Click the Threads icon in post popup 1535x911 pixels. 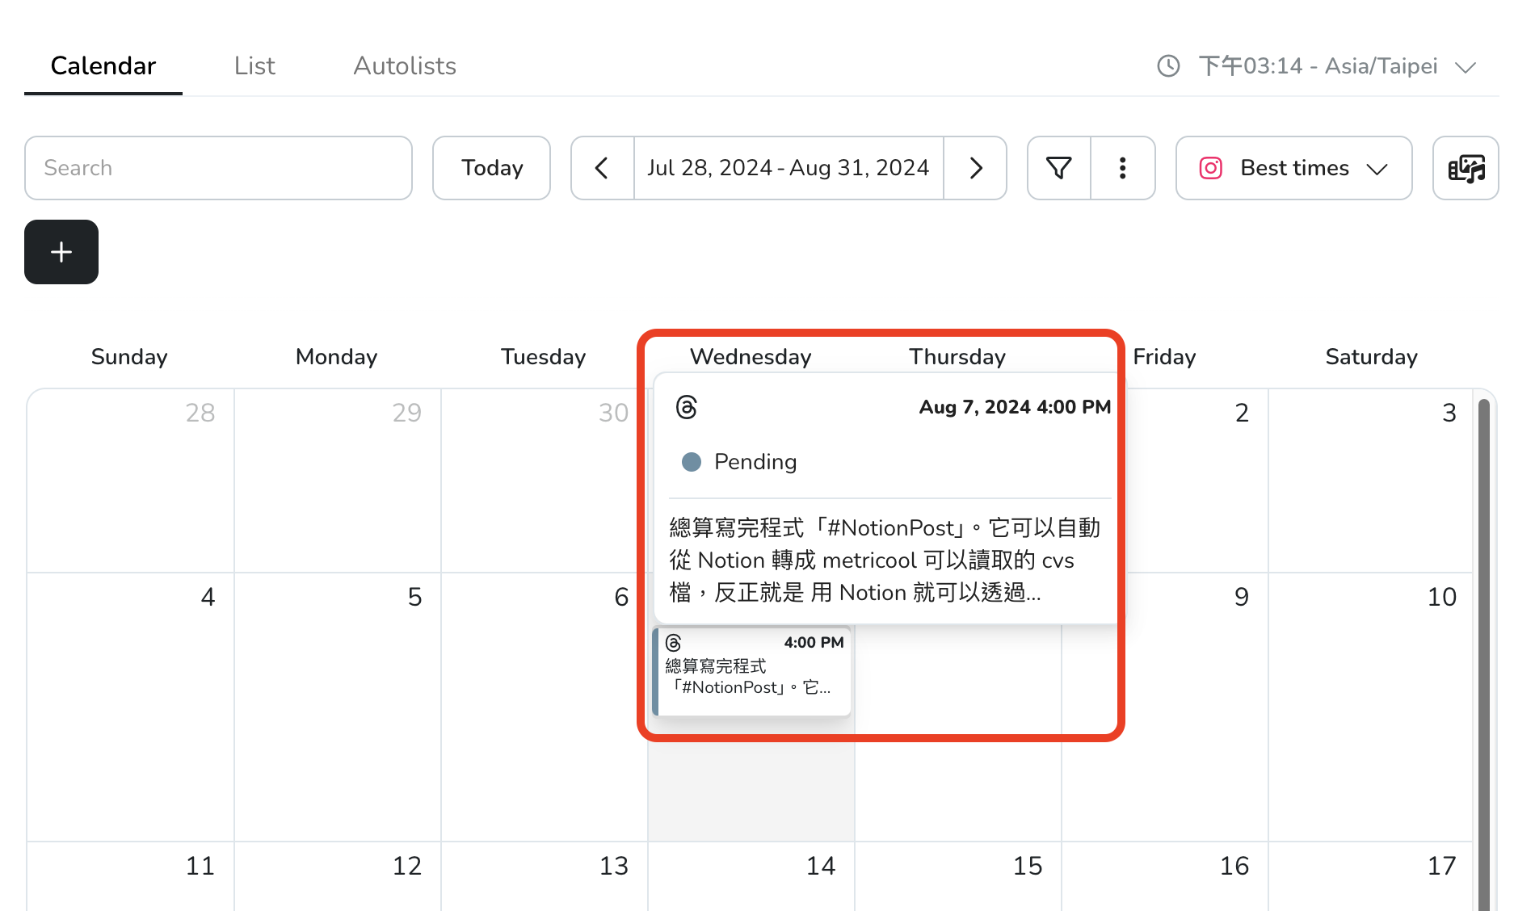tap(687, 407)
